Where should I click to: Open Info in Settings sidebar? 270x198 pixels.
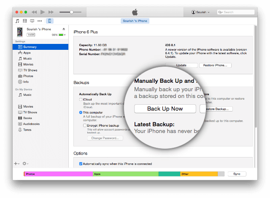40,82
